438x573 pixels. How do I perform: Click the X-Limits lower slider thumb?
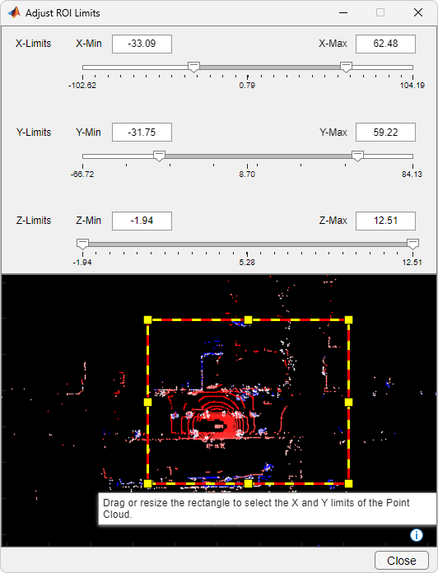click(193, 68)
